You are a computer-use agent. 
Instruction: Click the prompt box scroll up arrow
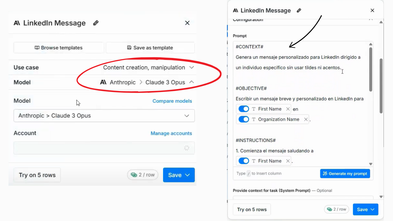(x=371, y=44)
